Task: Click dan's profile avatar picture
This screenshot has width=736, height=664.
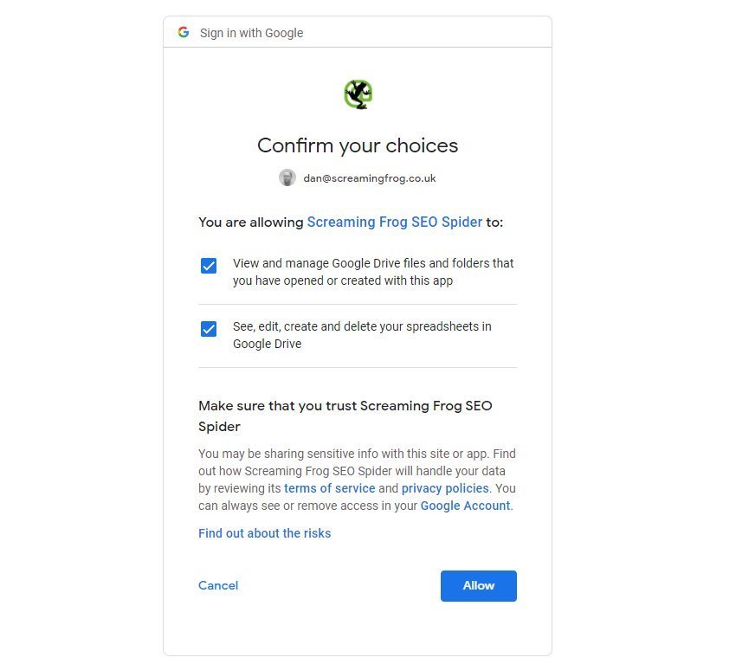Action: [x=287, y=177]
